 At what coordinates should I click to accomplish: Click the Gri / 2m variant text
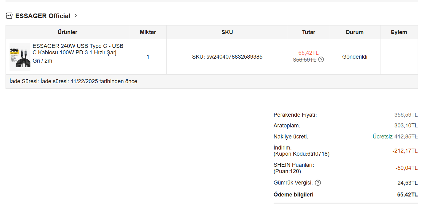pos(42,61)
